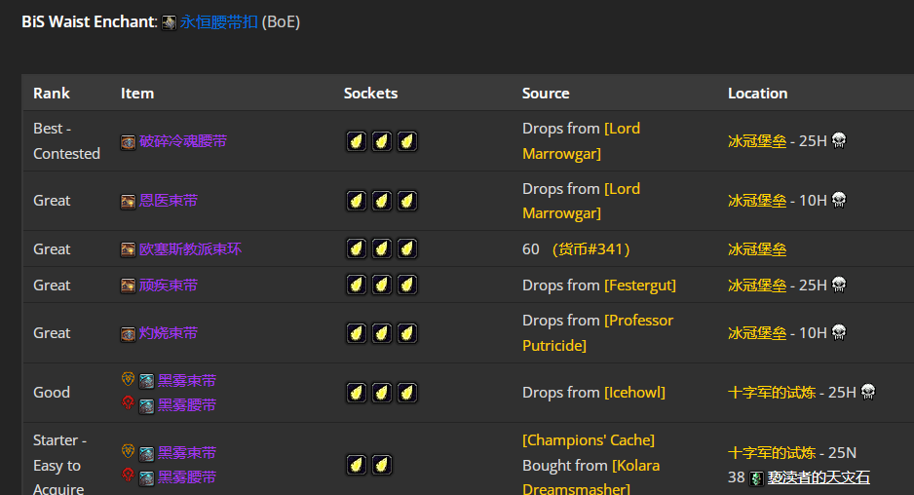Open the Champions' Cache link

[x=588, y=440]
